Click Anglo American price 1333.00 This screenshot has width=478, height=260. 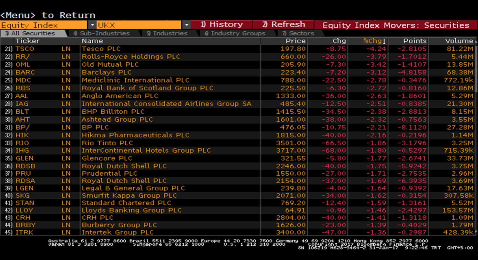pos(291,96)
